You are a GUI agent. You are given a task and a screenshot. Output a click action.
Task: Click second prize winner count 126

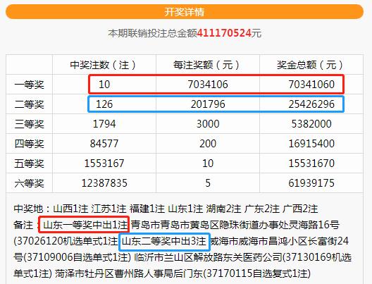[104, 104]
